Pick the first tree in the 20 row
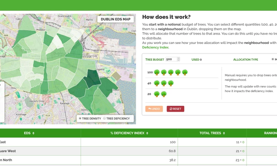This screenshot has height=166, width=277. (x=157, y=94)
